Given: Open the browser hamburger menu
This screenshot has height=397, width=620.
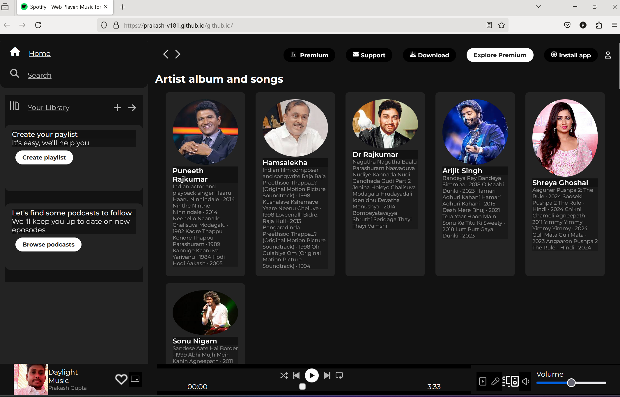Looking at the screenshot, I should (x=614, y=25).
